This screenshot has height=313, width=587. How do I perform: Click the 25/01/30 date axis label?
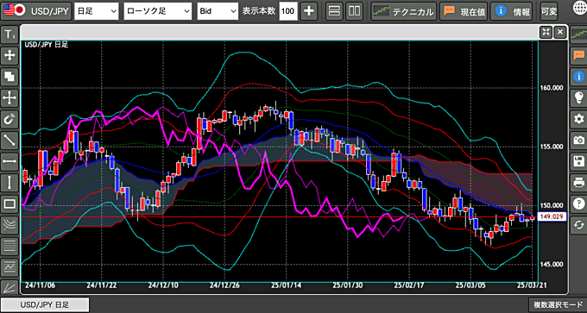pyautogui.click(x=348, y=285)
